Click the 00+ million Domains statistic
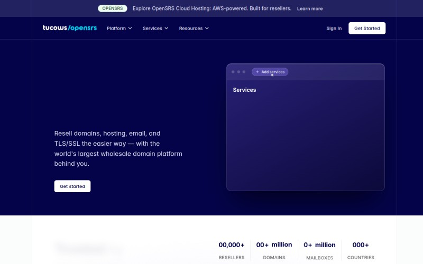The height and width of the screenshot is (264, 423). [274, 250]
